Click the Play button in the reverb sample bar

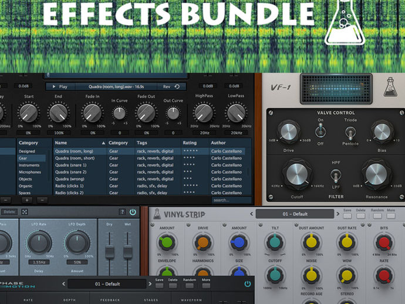click(60, 87)
